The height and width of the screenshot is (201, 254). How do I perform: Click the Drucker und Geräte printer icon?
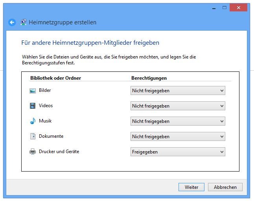(x=33, y=152)
